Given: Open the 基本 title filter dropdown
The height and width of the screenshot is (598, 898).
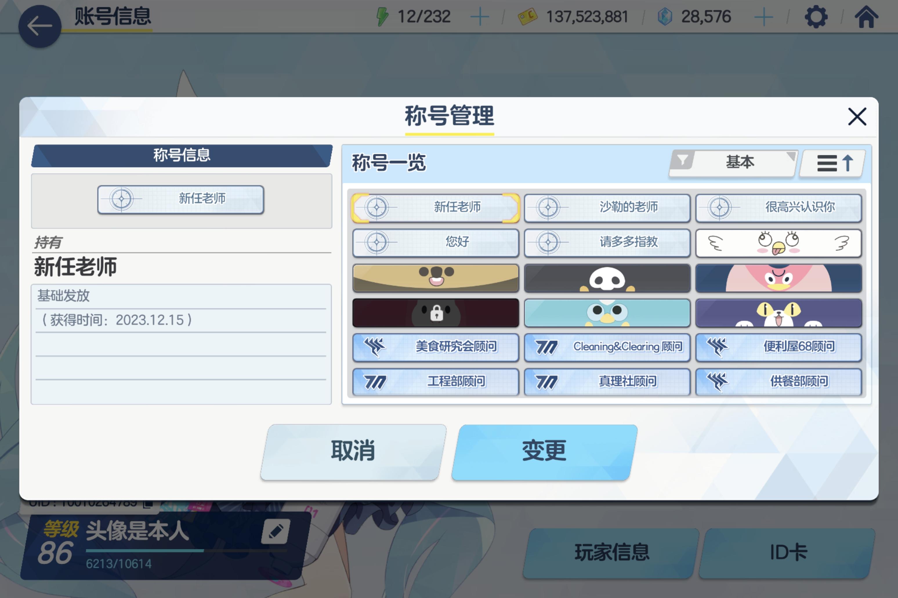Looking at the screenshot, I should tap(733, 163).
